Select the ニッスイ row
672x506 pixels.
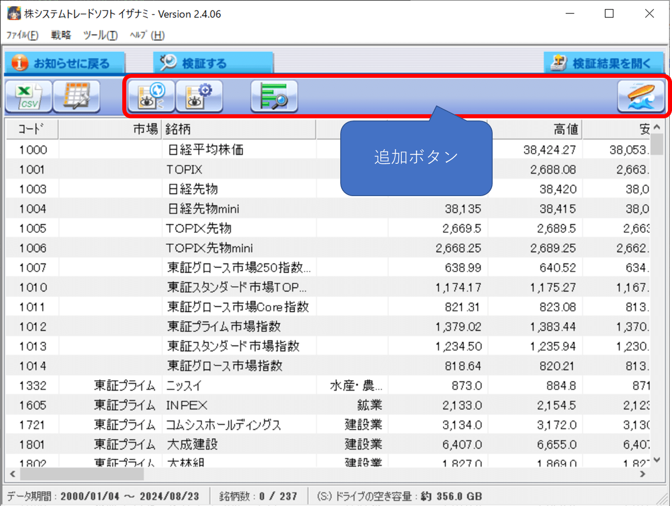click(x=328, y=385)
